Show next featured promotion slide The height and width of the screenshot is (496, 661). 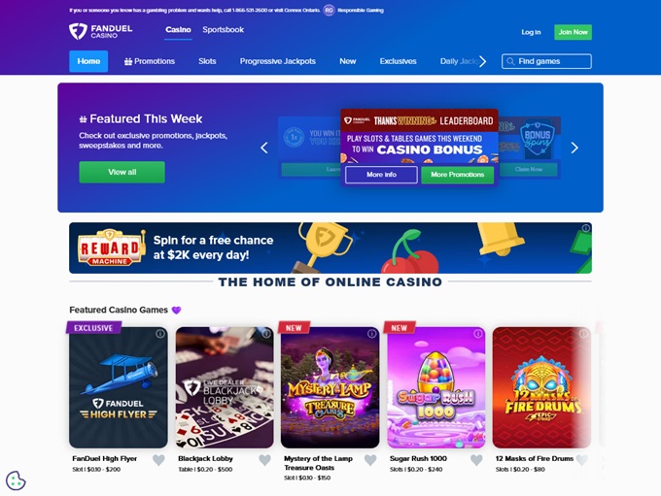point(574,148)
